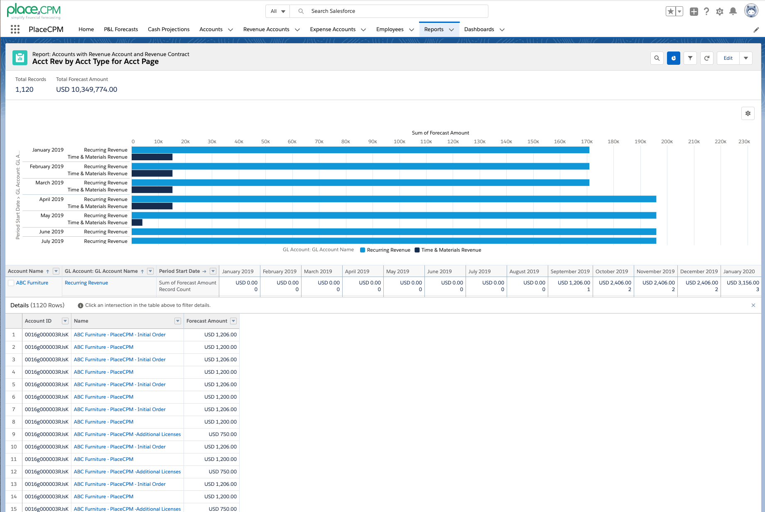Open the user profile avatar
This screenshot has height=512, width=765.
pos(751,11)
